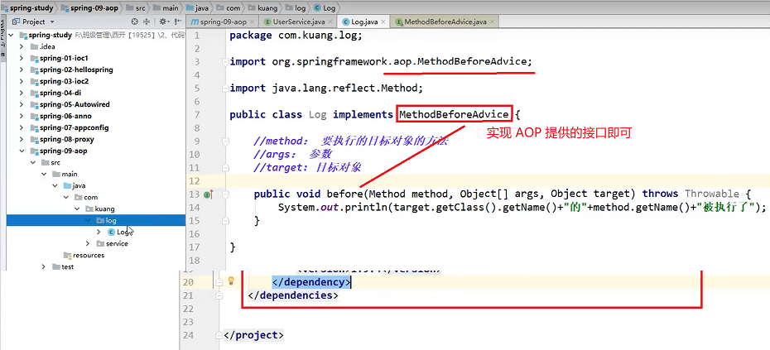Toggle fold marker on line 21 dependencies tag
The width and height of the screenshot is (770, 350).
click(219, 295)
